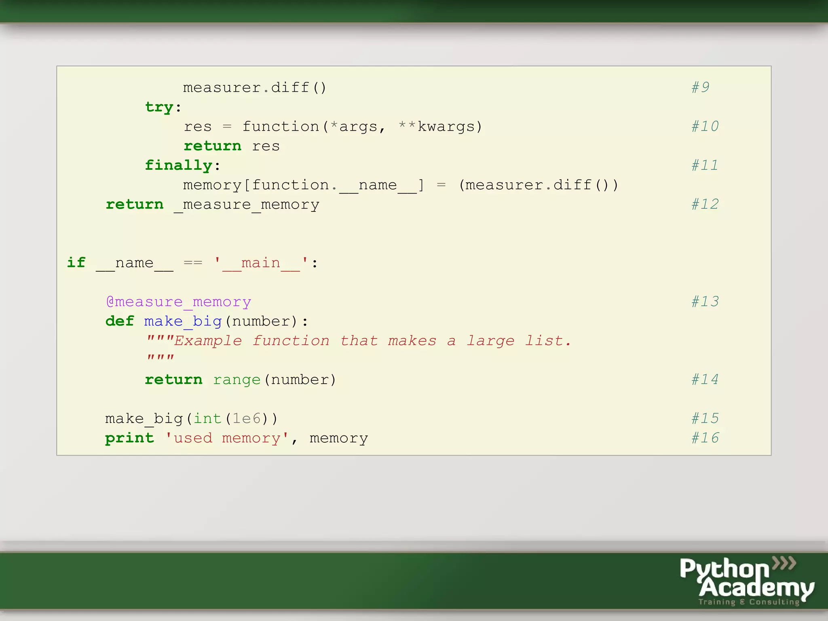Click the '#10' comment marker

[705, 126]
